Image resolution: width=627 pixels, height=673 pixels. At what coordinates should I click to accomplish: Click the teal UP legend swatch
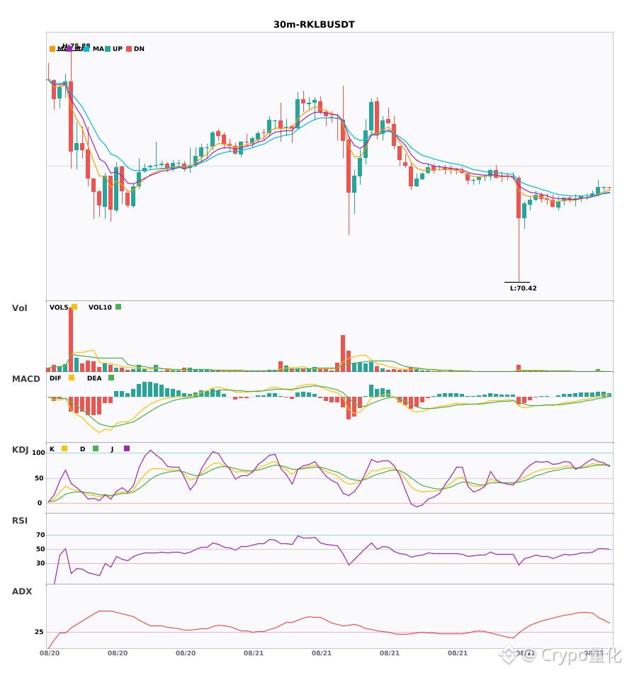(x=108, y=49)
